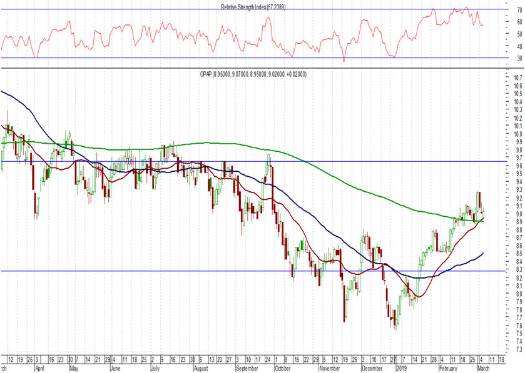Select the RSI axis value 40
The width and height of the screenshot is (525, 373).
519,46
